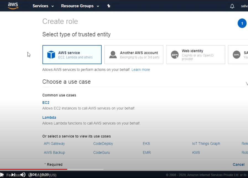
Task: Select Web identity trusted entity card
Action: [x=195, y=55]
